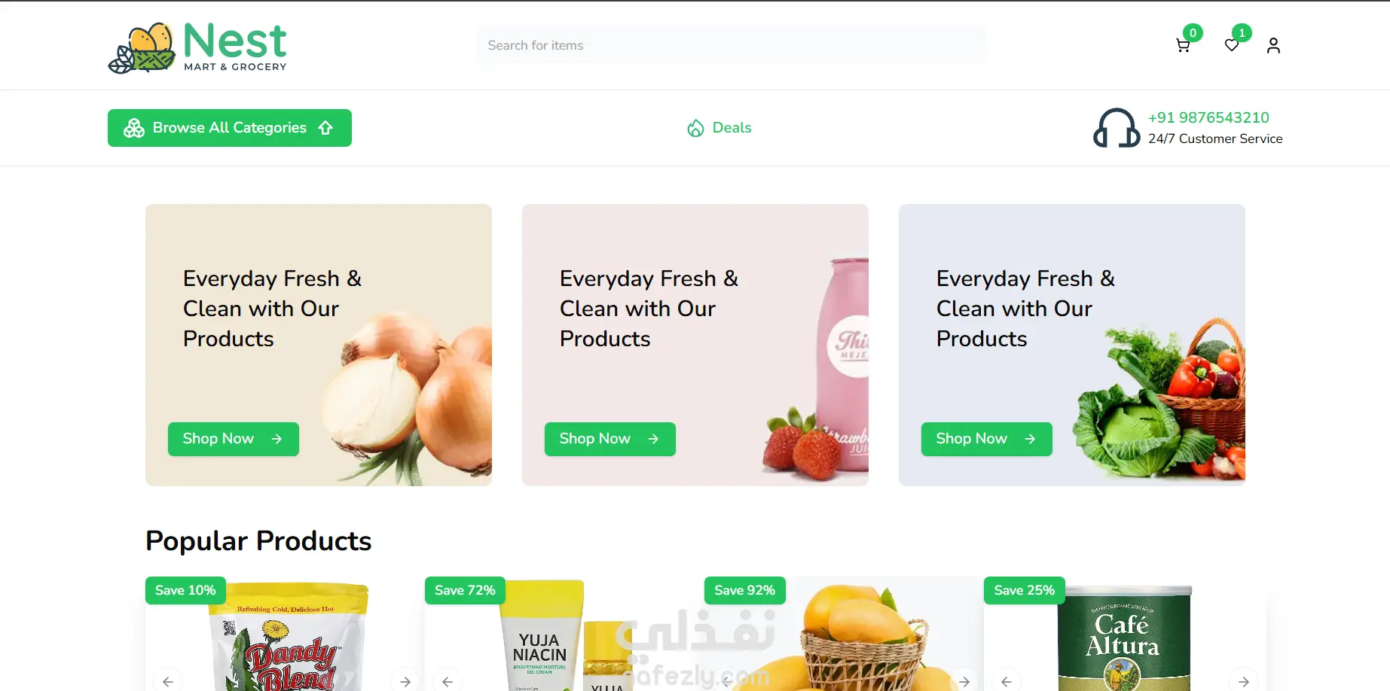Click the Nest Mart & Grocery logo
The width and height of the screenshot is (1390, 691).
click(x=197, y=47)
